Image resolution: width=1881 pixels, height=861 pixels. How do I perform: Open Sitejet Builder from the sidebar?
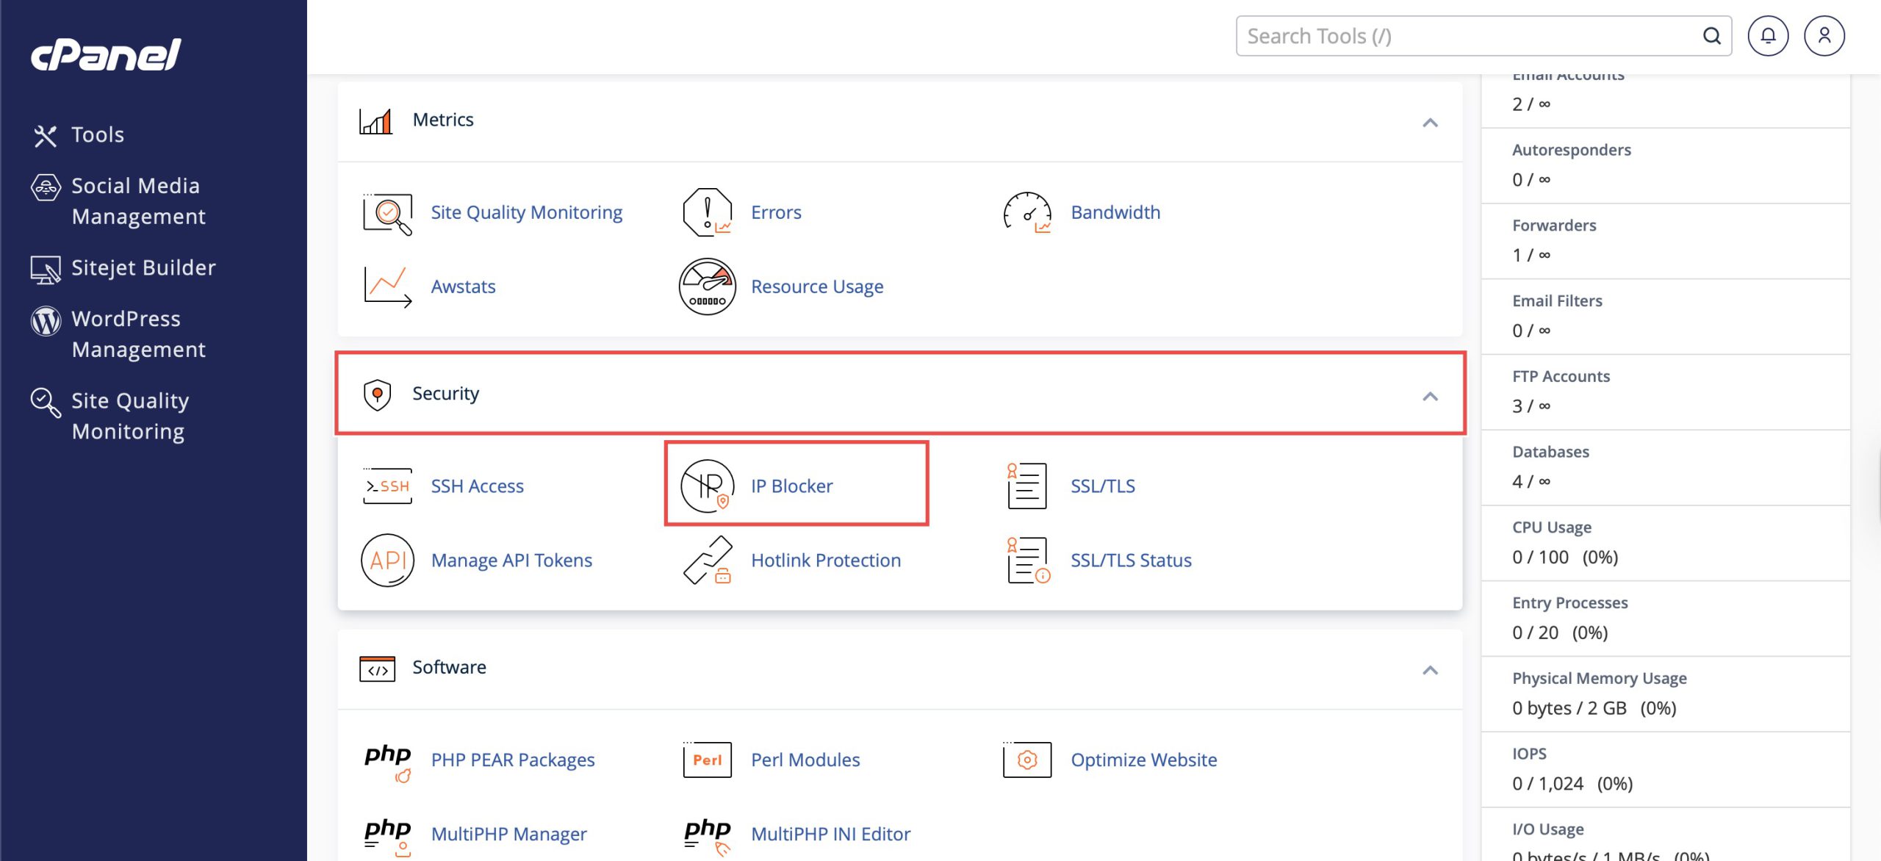click(x=143, y=268)
